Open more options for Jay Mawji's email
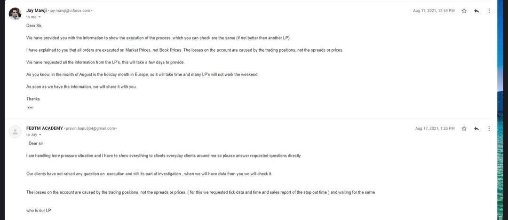 click(x=489, y=10)
